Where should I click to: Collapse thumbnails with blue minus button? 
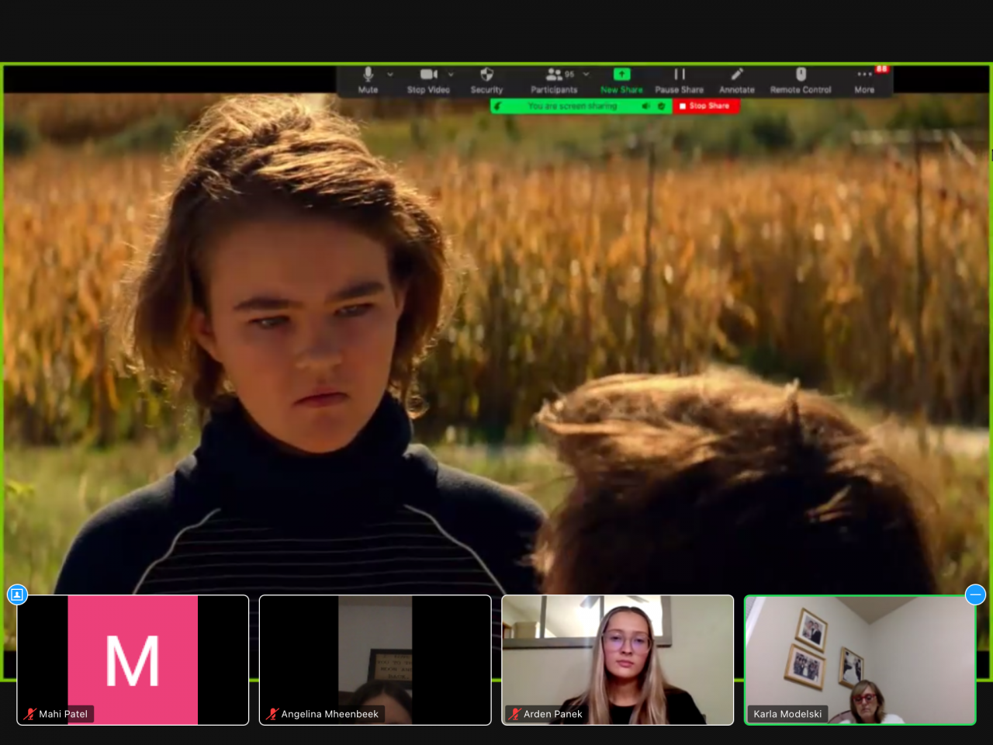tap(976, 594)
